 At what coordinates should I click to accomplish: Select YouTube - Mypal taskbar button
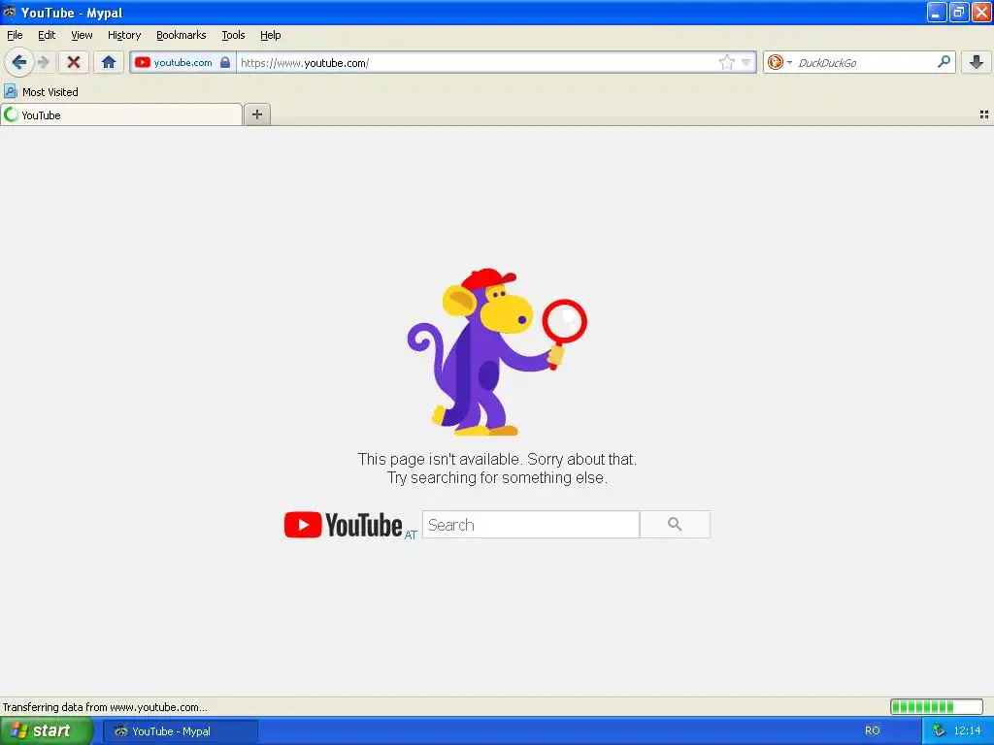click(x=180, y=731)
